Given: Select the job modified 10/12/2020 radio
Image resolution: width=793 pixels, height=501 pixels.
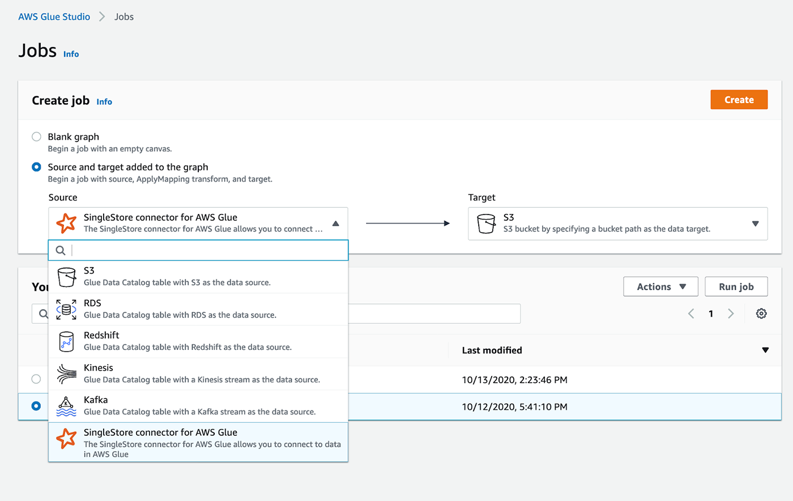Looking at the screenshot, I should [x=36, y=406].
